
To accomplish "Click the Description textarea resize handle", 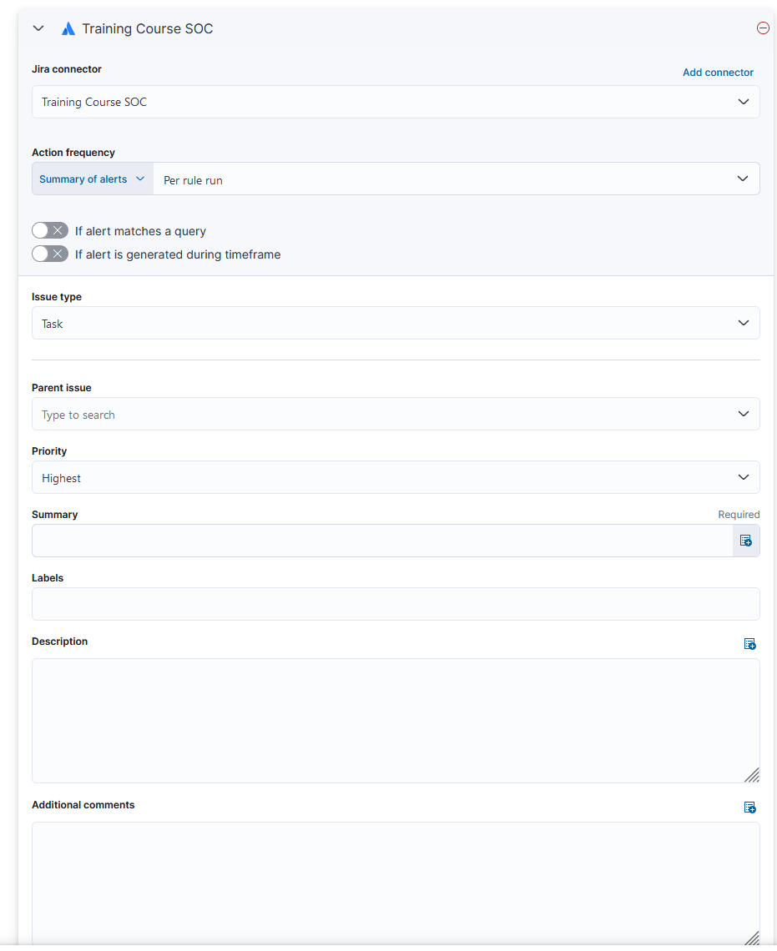I will click(x=752, y=775).
